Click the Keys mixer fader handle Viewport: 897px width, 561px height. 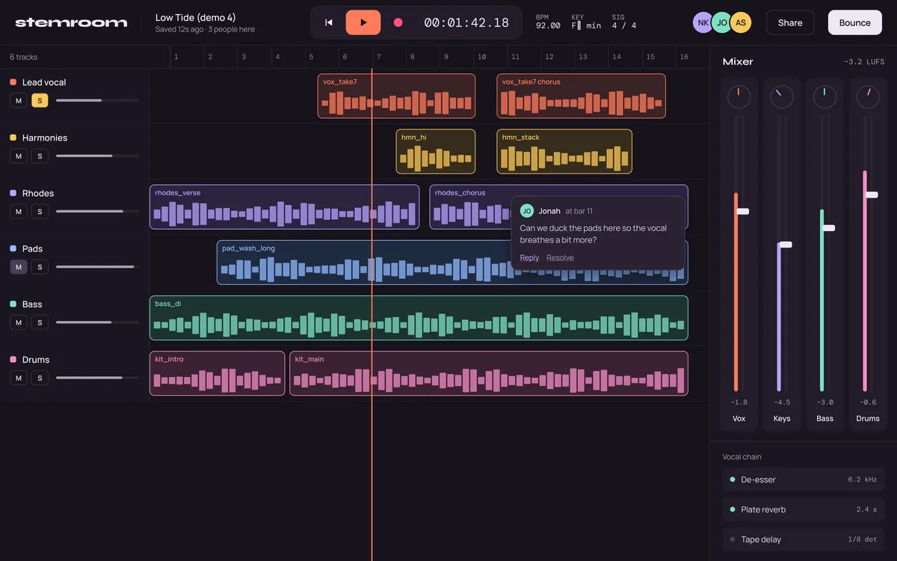(785, 245)
